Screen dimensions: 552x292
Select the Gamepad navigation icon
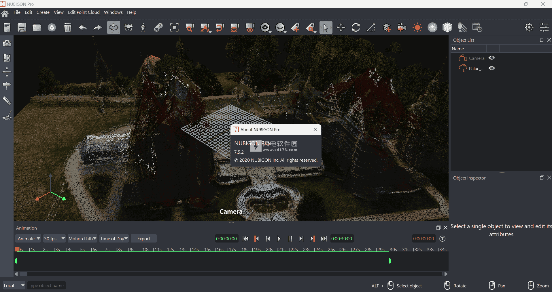pos(158,28)
